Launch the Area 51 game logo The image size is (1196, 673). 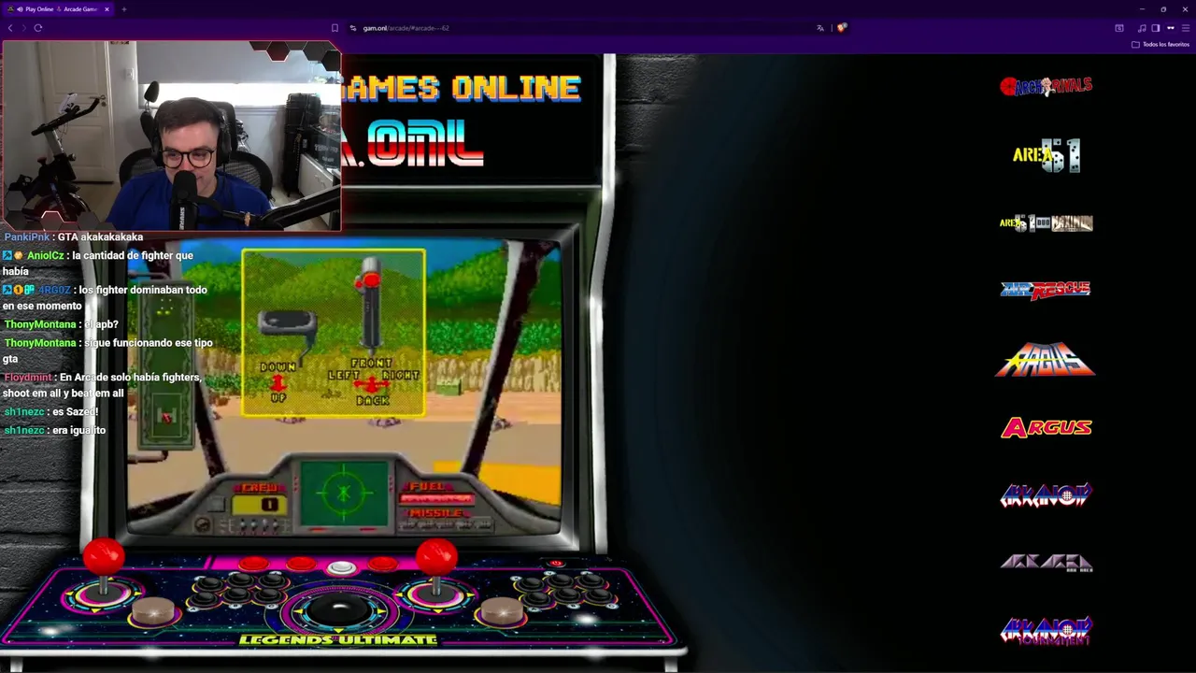1046,155
